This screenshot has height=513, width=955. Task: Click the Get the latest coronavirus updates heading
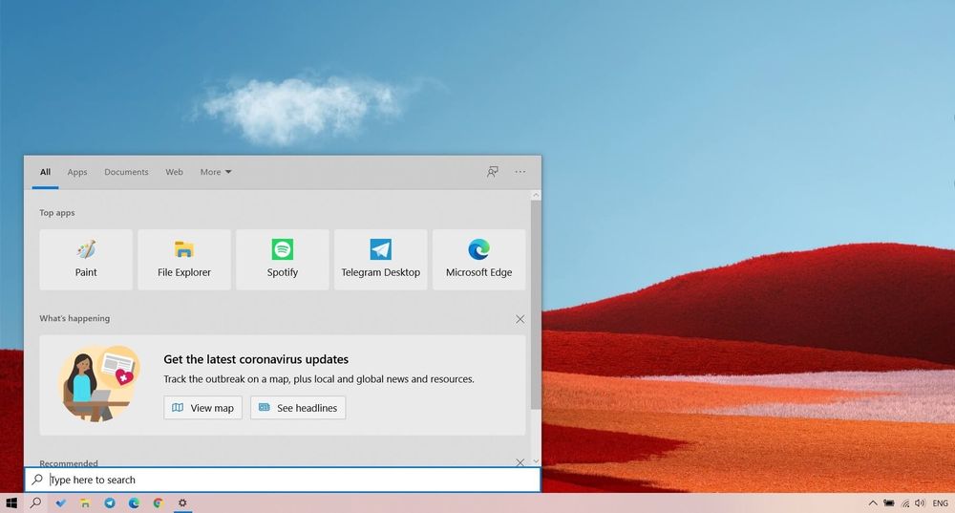[x=256, y=359]
